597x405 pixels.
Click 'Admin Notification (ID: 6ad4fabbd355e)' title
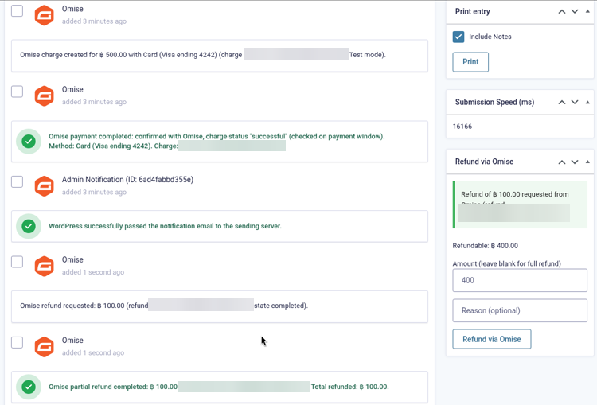click(127, 180)
